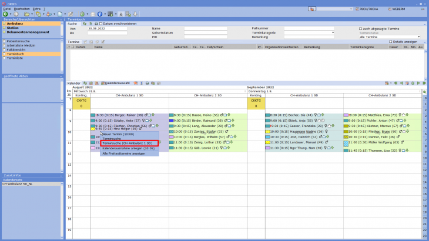The image size is (429, 241).
Task: Click the blue info icon in toolbar
Action: 99,14
